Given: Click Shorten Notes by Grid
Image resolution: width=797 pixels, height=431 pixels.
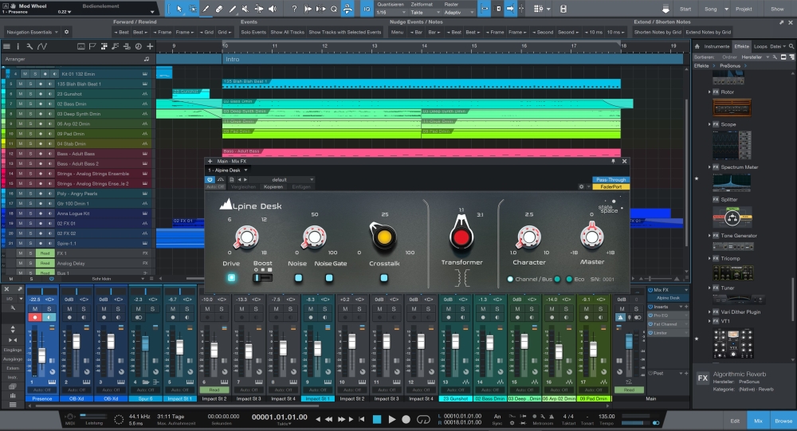Looking at the screenshot, I should (658, 32).
